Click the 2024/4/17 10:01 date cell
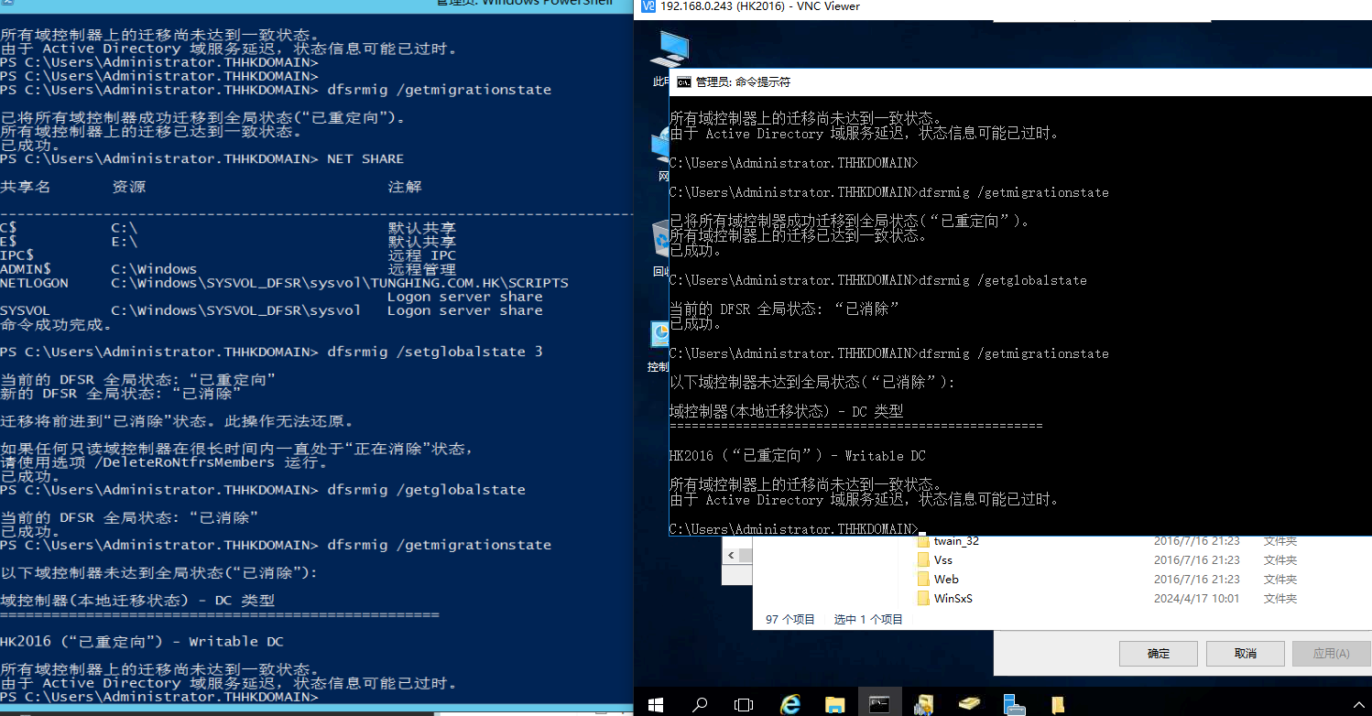Image resolution: width=1372 pixels, height=716 pixels. 1196,598
